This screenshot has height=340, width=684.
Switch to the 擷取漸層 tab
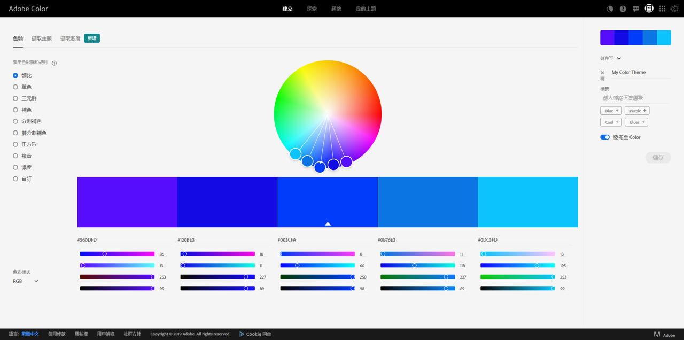[70, 38]
